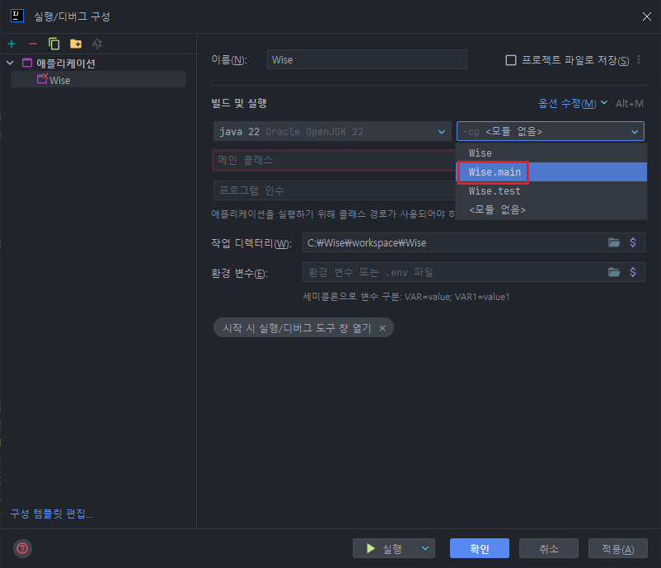The height and width of the screenshot is (568, 661).
Task: Add a new run configuration
Action: 12,43
